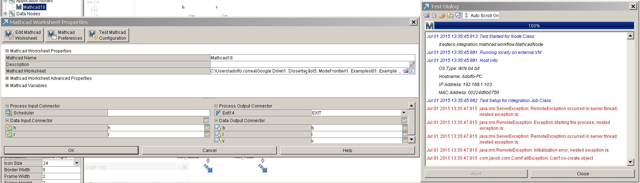Click Scheduler connector icon
Viewport: 640px width, 183px height.
[9, 113]
